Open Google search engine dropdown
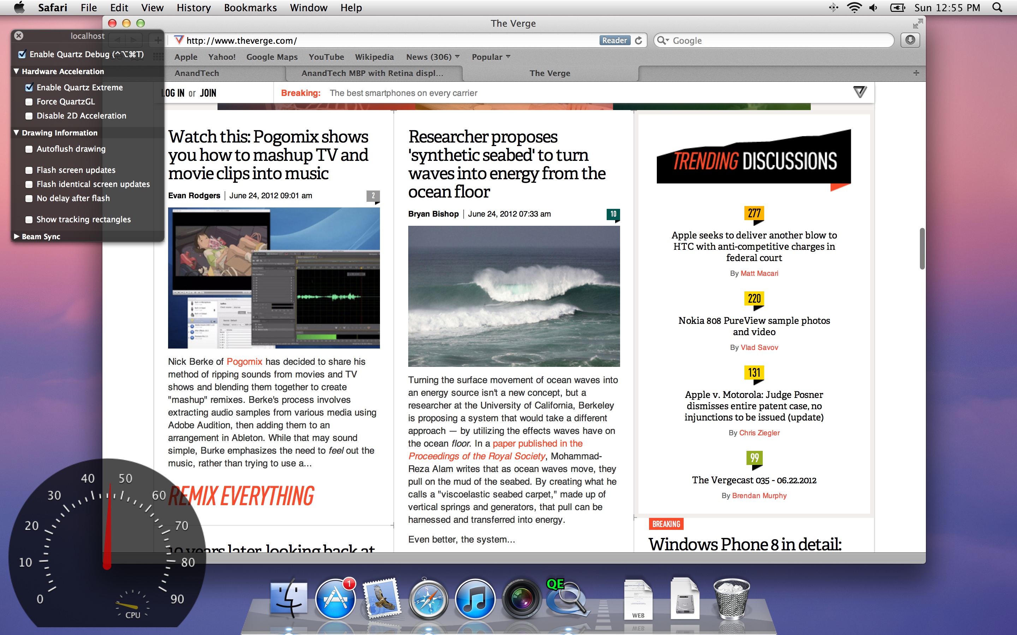 click(663, 40)
